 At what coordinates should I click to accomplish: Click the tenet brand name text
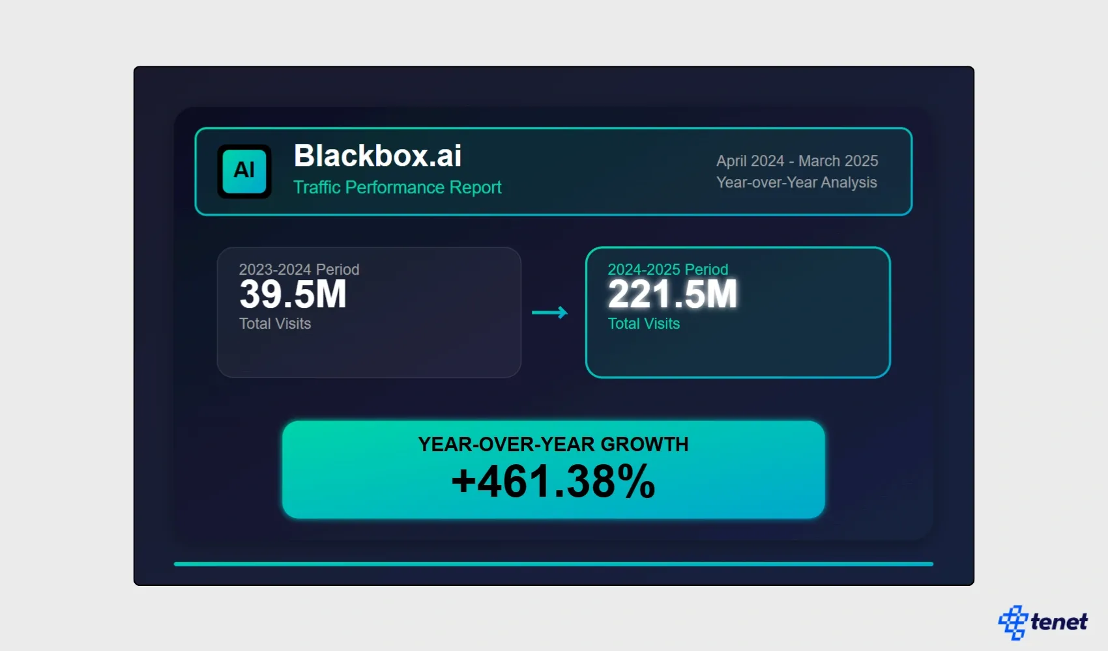tap(1058, 622)
